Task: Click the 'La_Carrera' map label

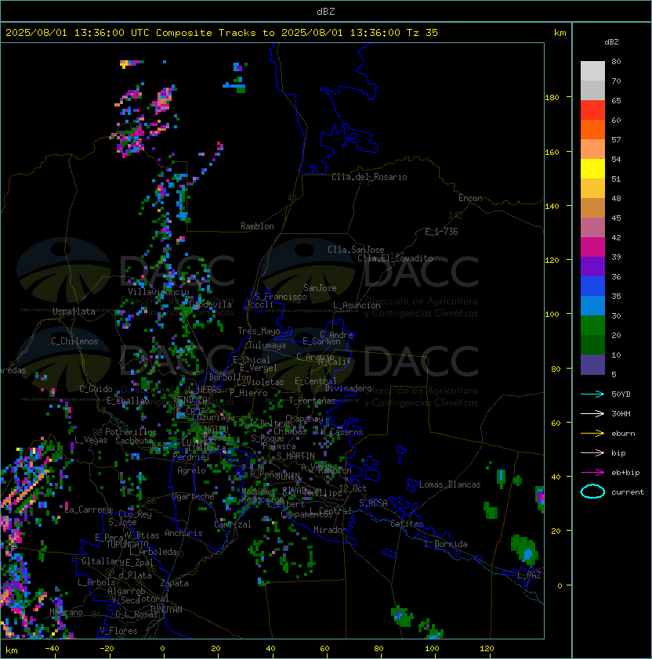Action: [x=89, y=510]
